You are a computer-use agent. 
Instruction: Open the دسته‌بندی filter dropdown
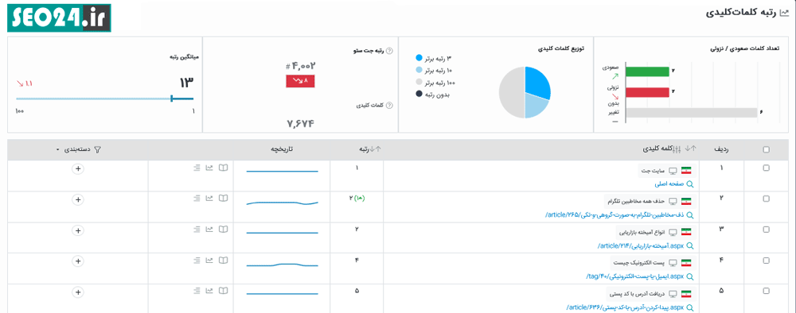coord(78,149)
